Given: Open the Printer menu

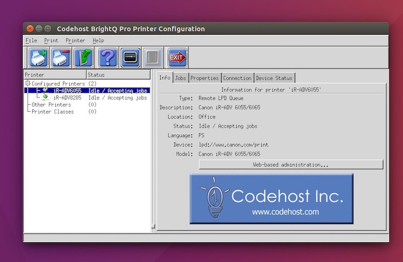Looking at the screenshot, I should [76, 40].
